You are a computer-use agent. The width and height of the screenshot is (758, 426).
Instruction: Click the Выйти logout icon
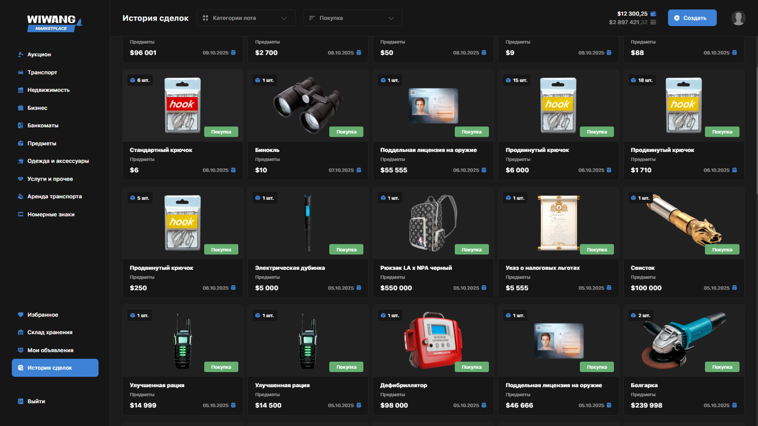[x=21, y=401]
